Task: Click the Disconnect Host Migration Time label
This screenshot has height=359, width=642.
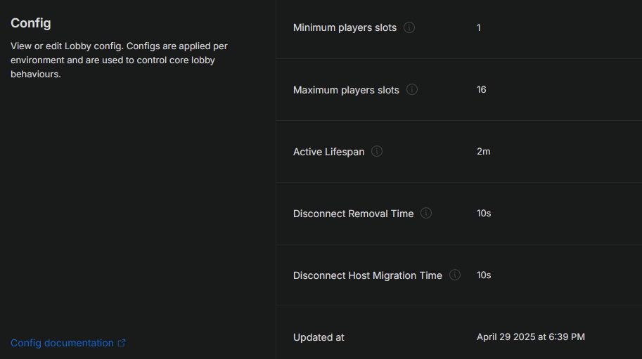Action: (x=367, y=275)
